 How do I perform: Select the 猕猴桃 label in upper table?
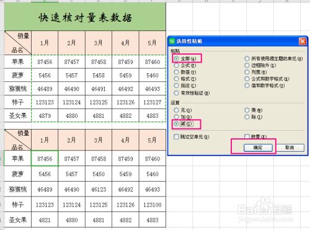click(x=18, y=89)
